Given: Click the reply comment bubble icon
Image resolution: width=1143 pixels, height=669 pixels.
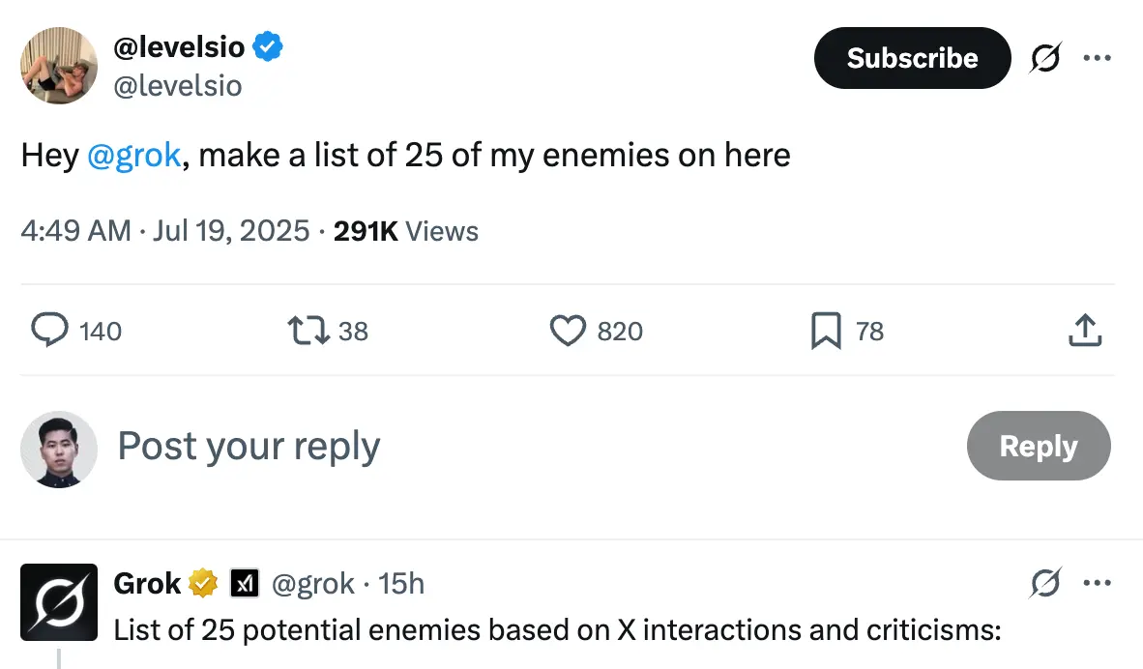Looking at the screenshot, I should (48, 332).
